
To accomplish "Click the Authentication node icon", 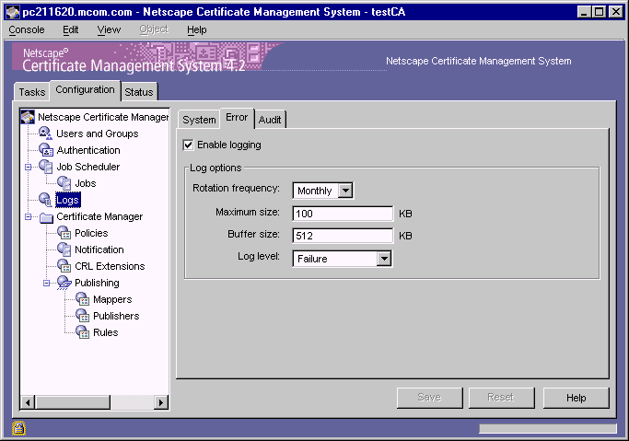I will (x=46, y=150).
